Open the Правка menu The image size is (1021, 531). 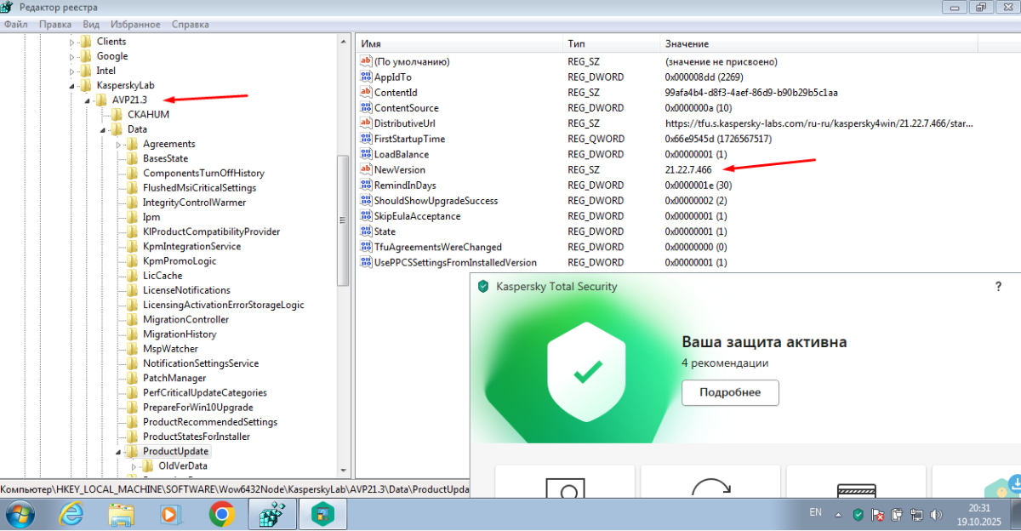pyautogui.click(x=54, y=24)
